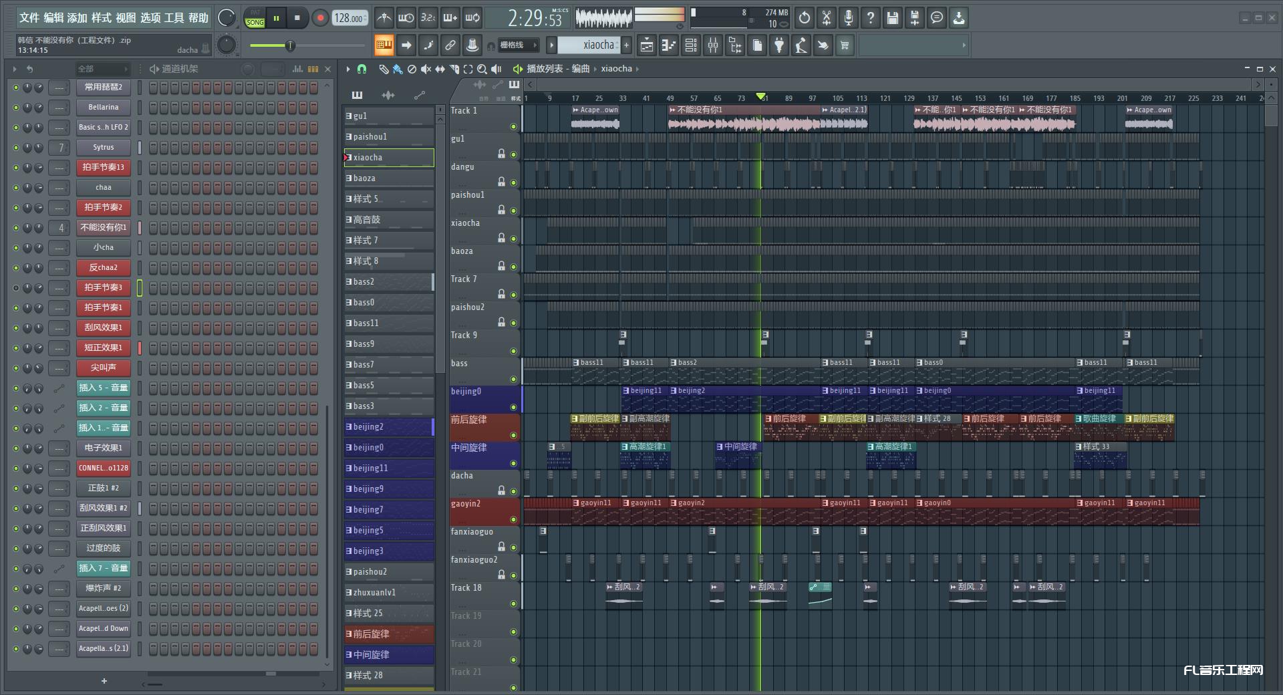Select the 拍手节奏13 channel button

104,167
